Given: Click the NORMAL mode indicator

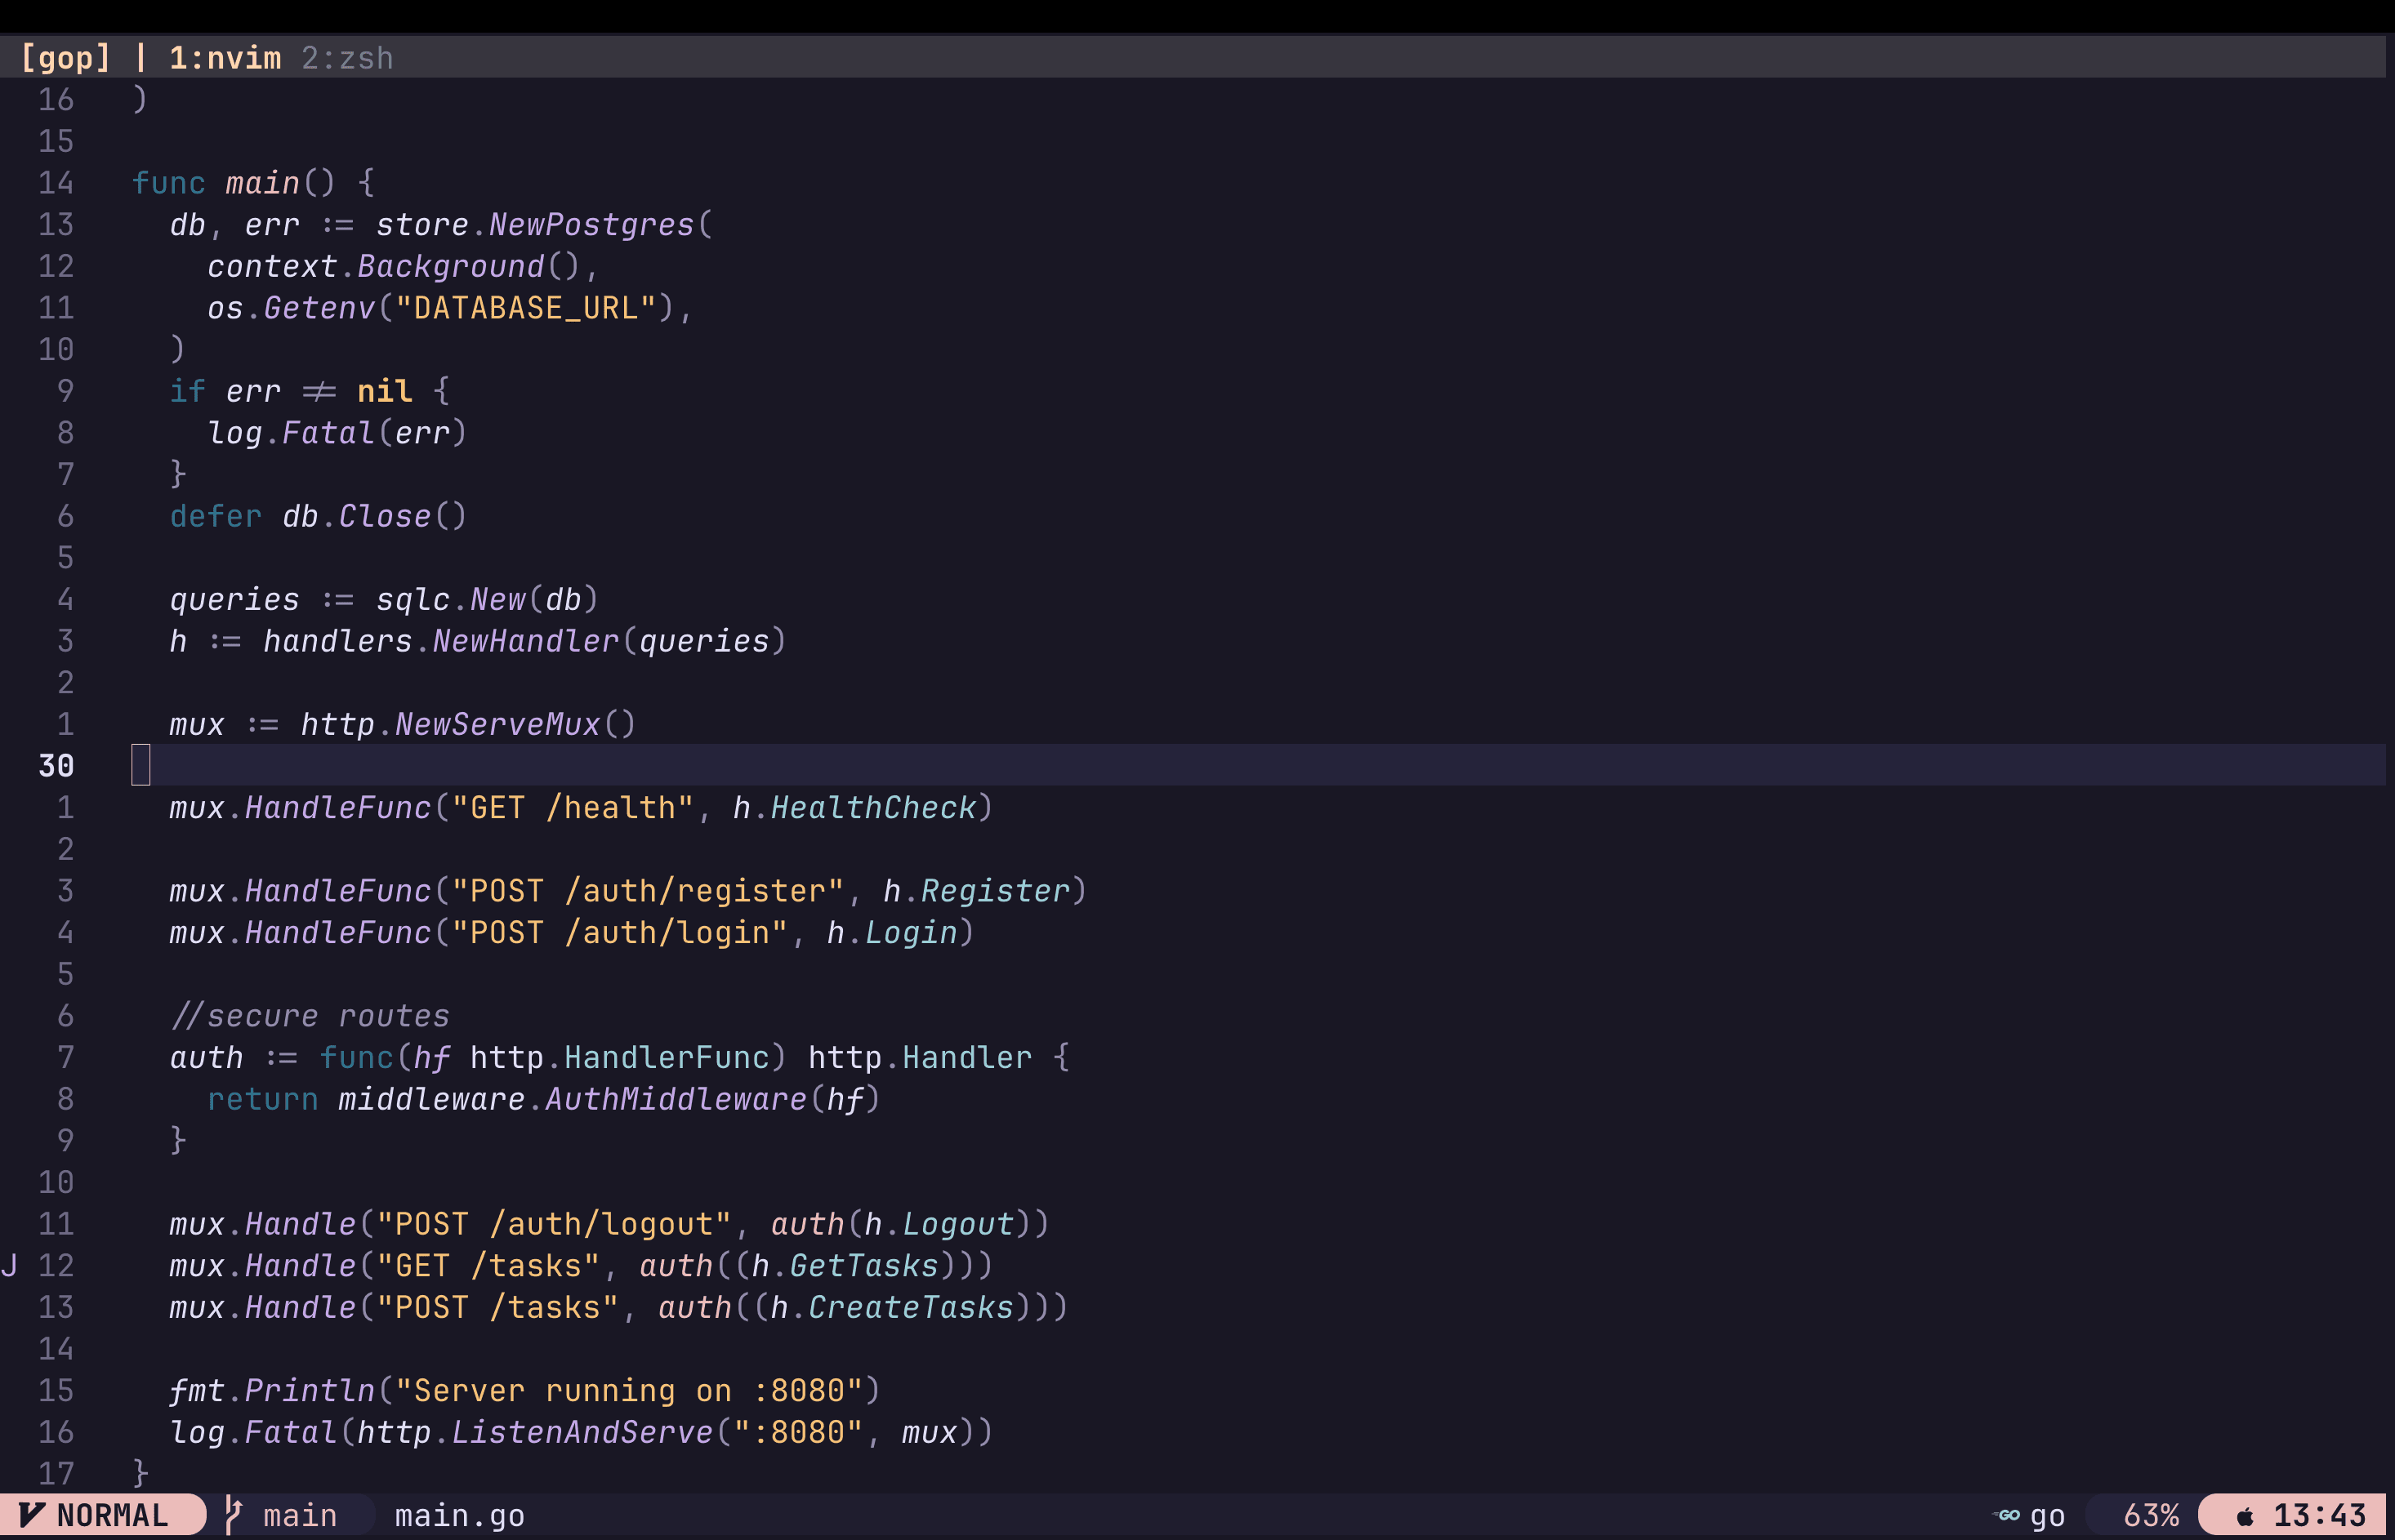Looking at the screenshot, I should point(112,1515).
